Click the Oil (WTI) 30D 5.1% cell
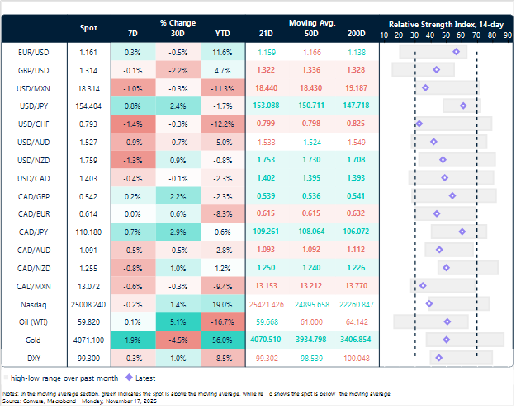Screen dimensions: 516x408 pos(179,321)
